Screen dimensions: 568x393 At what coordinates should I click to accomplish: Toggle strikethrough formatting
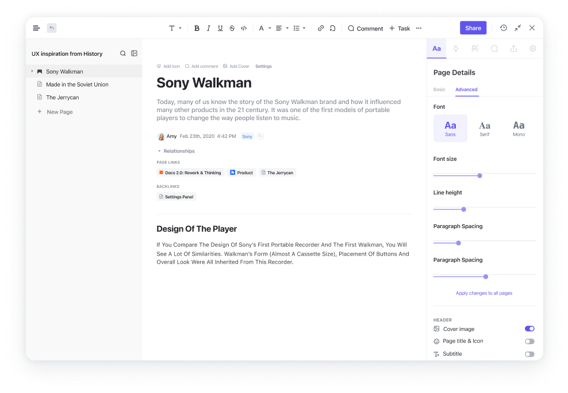232,28
